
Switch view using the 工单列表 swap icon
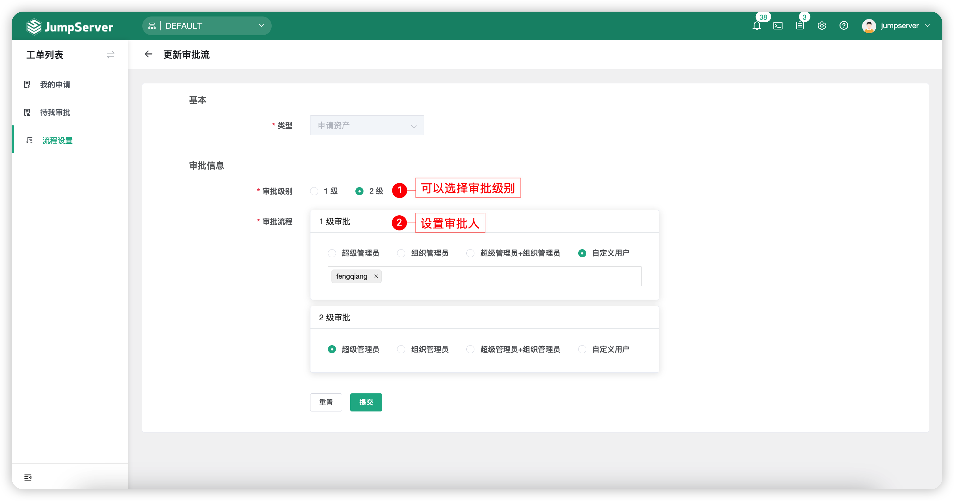pyautogui.click(x=110, y=55)
